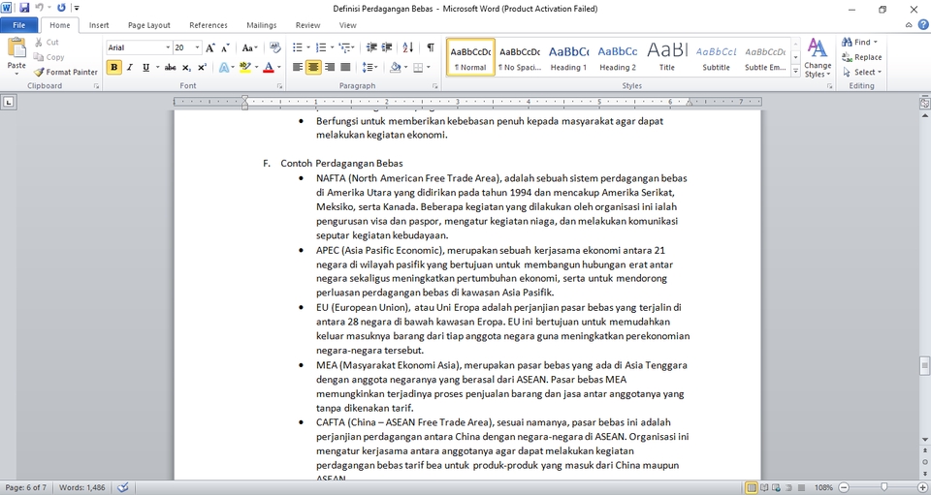Viewport: 931px width, 495px height.
Task: Click the Redo icon in quick access toolbar
Action: (61, 9)
